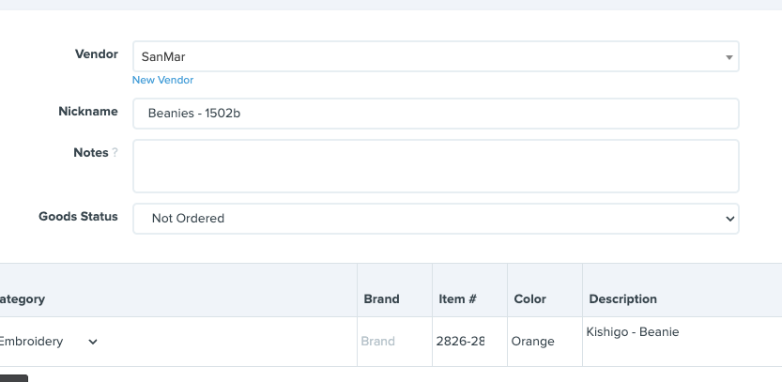Click the Color column header

tap(530, 299)
